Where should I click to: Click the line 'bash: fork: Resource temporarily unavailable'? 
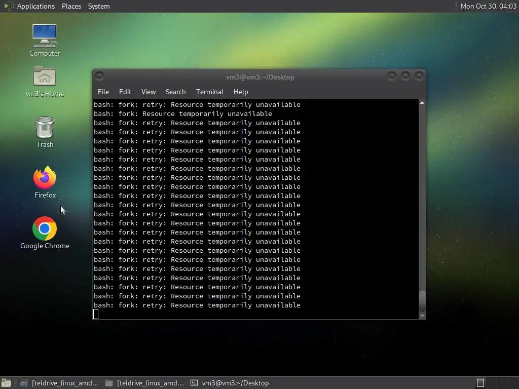182,114
